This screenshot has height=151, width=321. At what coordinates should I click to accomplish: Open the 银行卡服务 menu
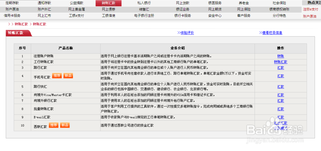183,16
